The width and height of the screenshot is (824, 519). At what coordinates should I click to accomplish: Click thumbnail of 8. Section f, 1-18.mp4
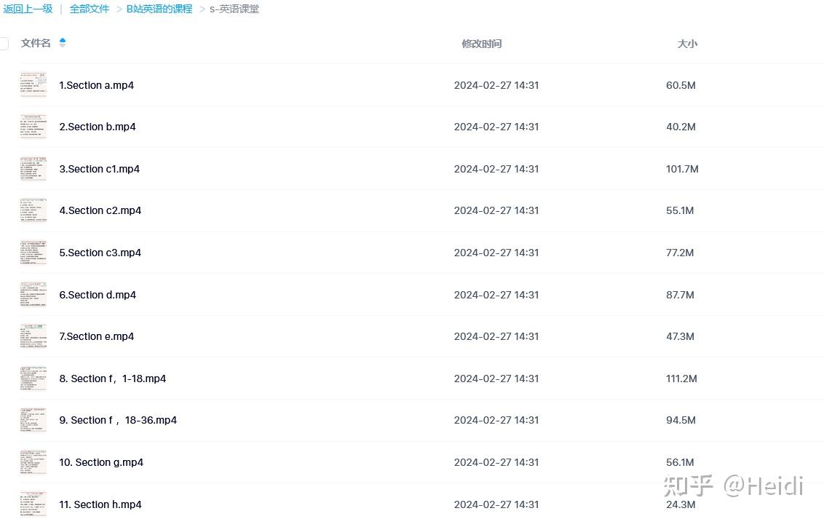pos(33,379)
